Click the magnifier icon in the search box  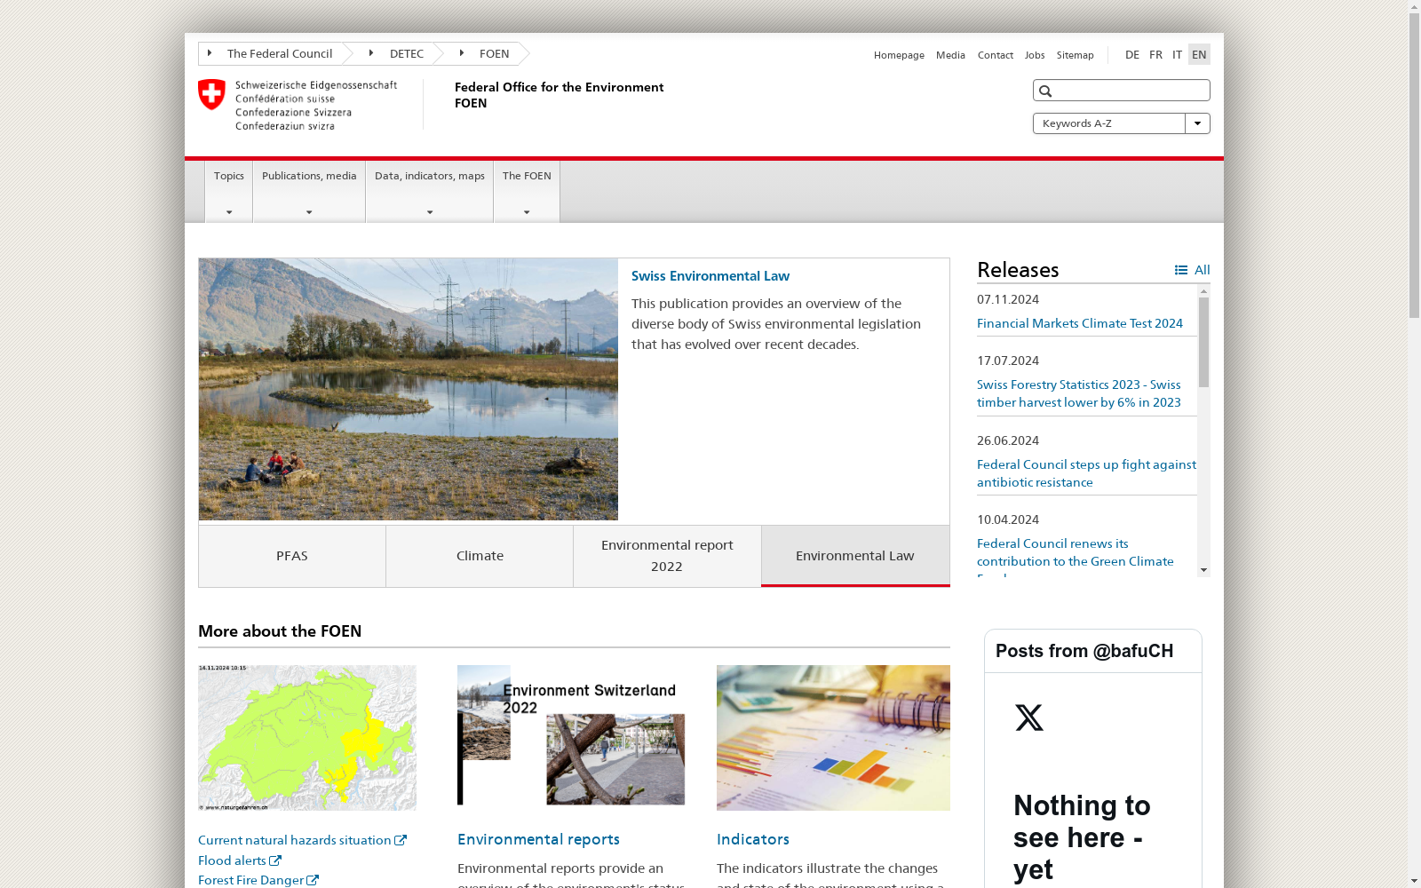(1045, 91)
